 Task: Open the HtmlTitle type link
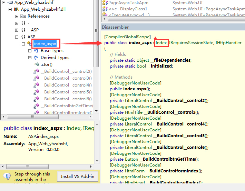[x=134, y=112]
